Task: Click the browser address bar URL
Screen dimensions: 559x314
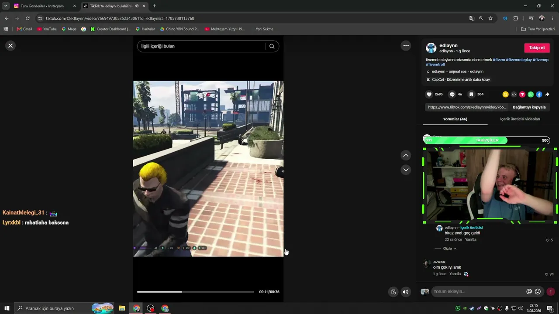Action: (120, 18)
